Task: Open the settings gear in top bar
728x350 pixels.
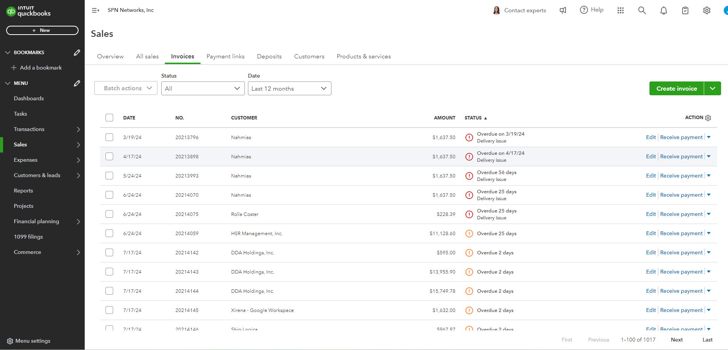Action: coord(706,10)
